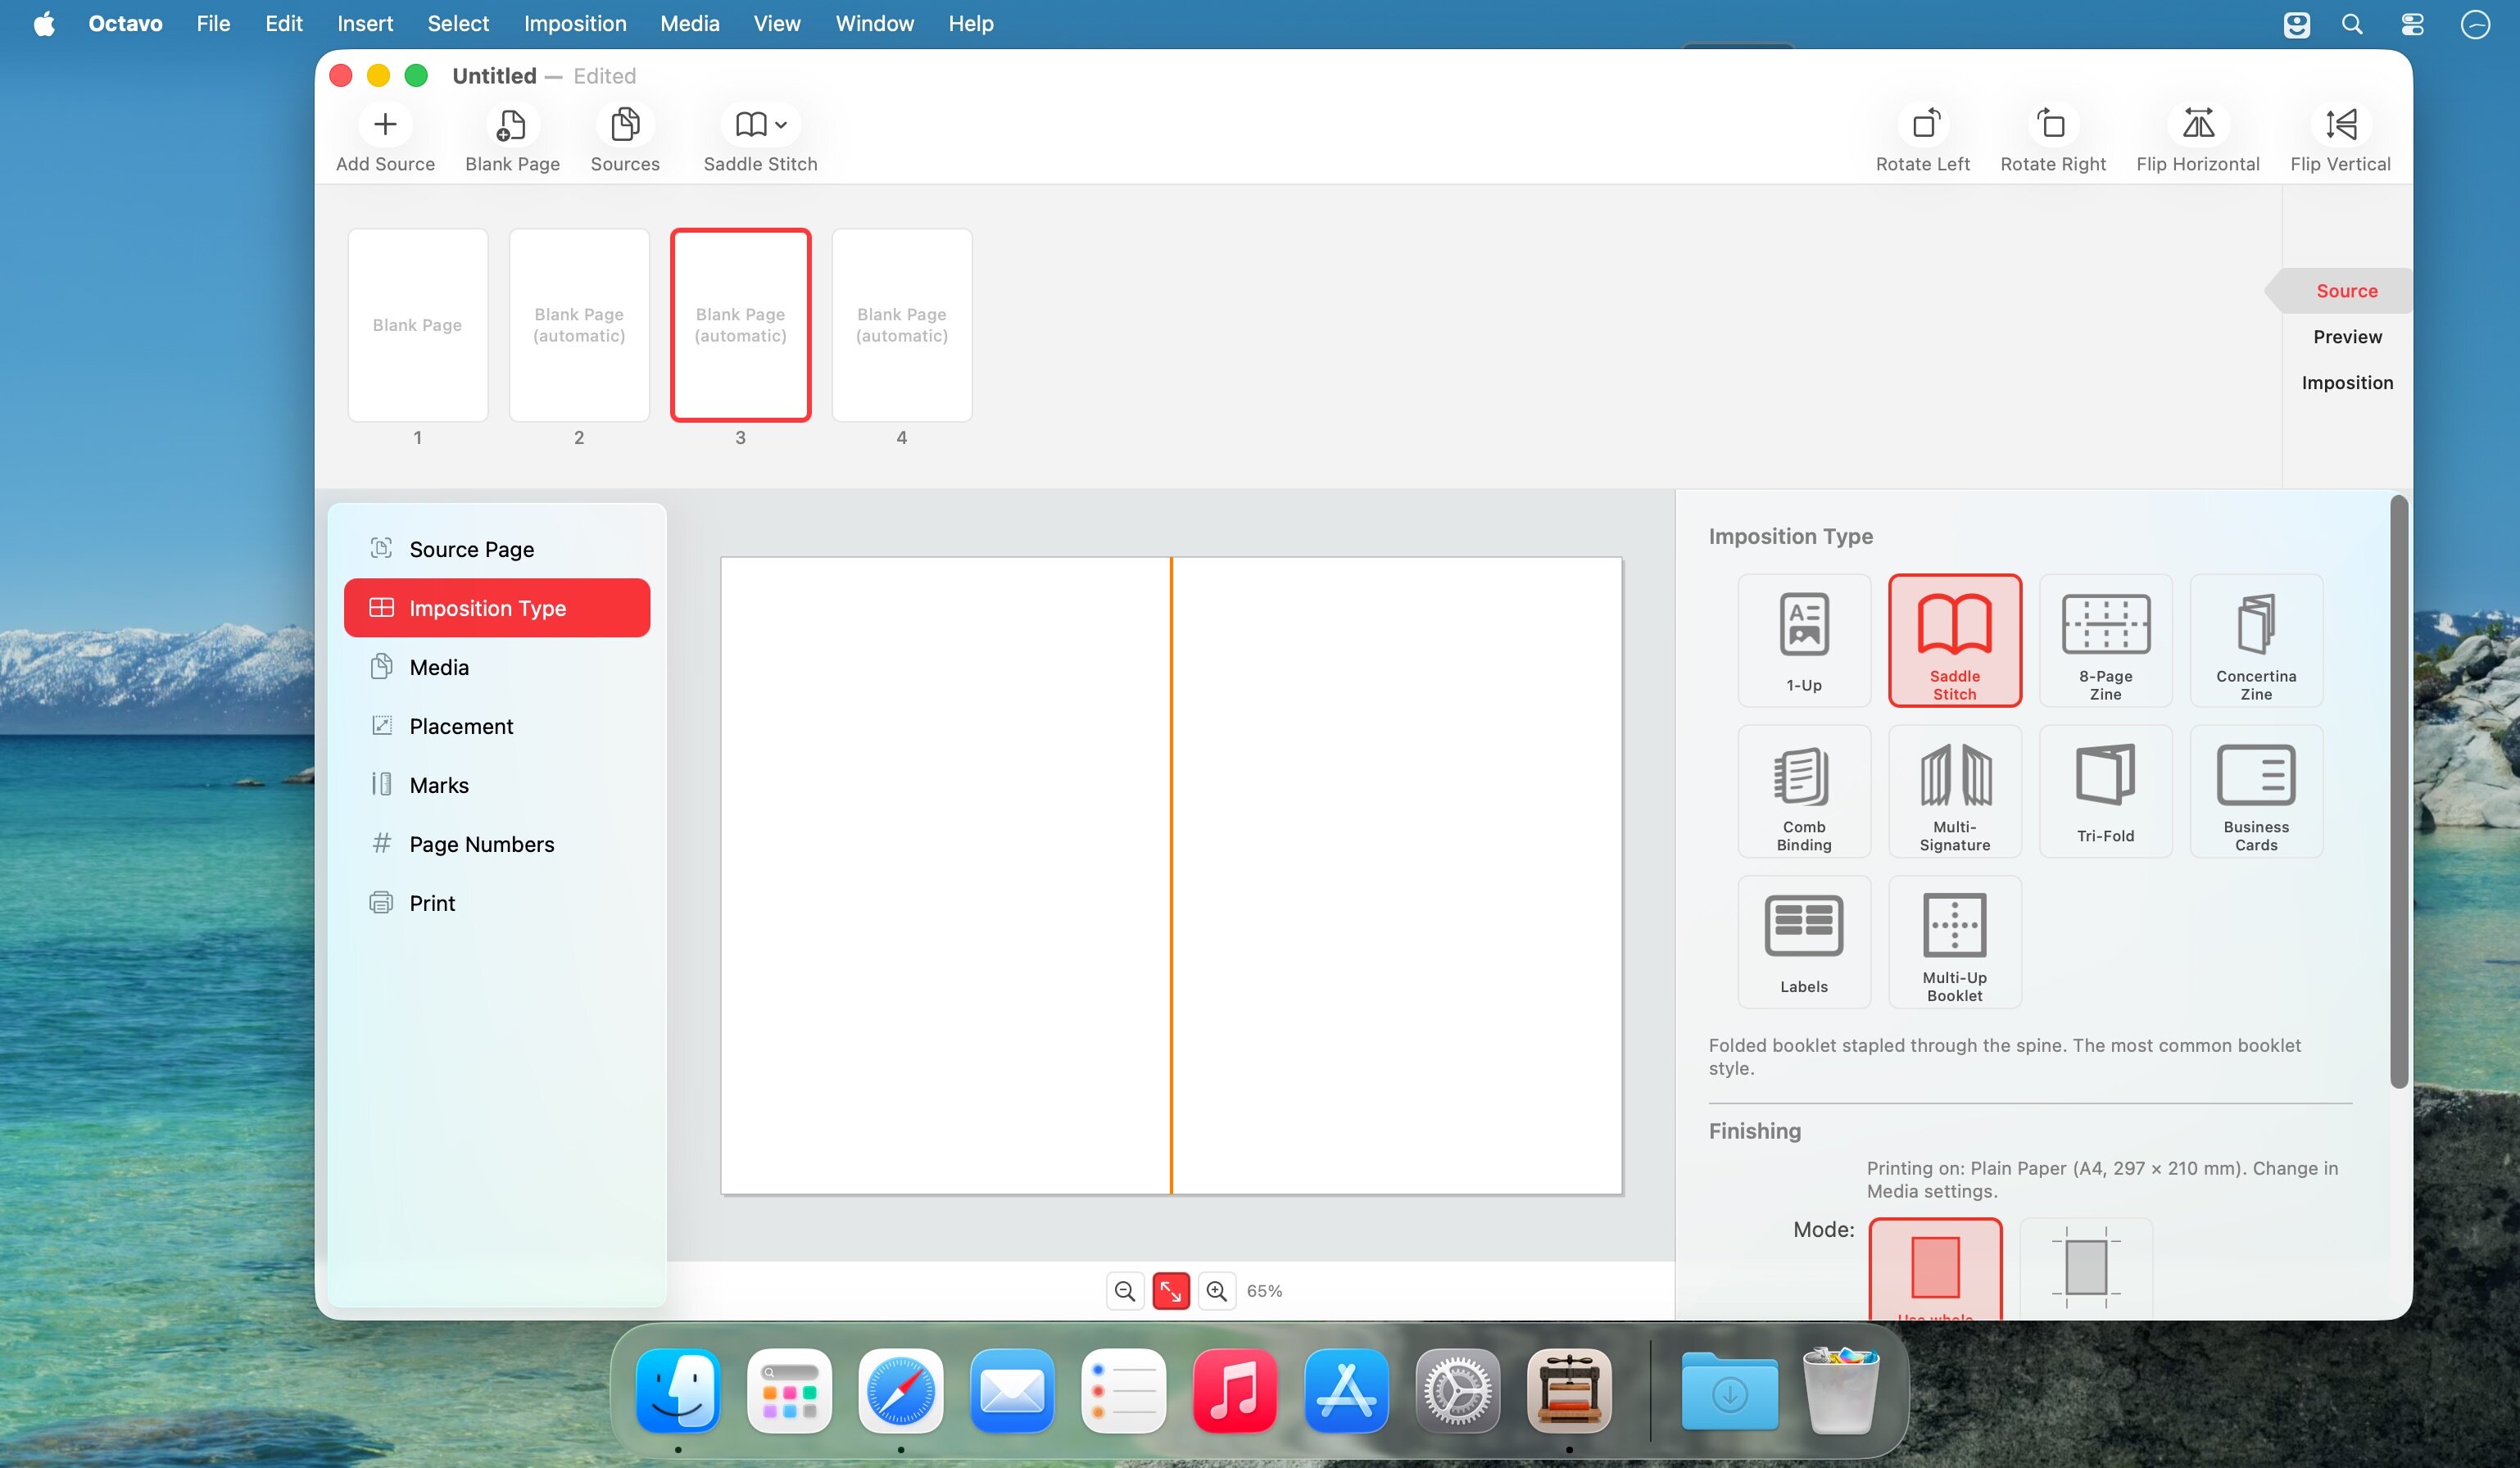This screenshot has width=2520, height=1468.
Task: Toggle the red fit-to-window zoom button
Action: (1170, 1291)
